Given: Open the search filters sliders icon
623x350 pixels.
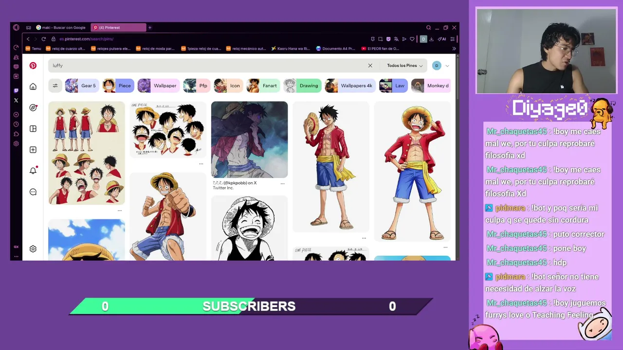Looking at the screenshot, I should (55, 86).
